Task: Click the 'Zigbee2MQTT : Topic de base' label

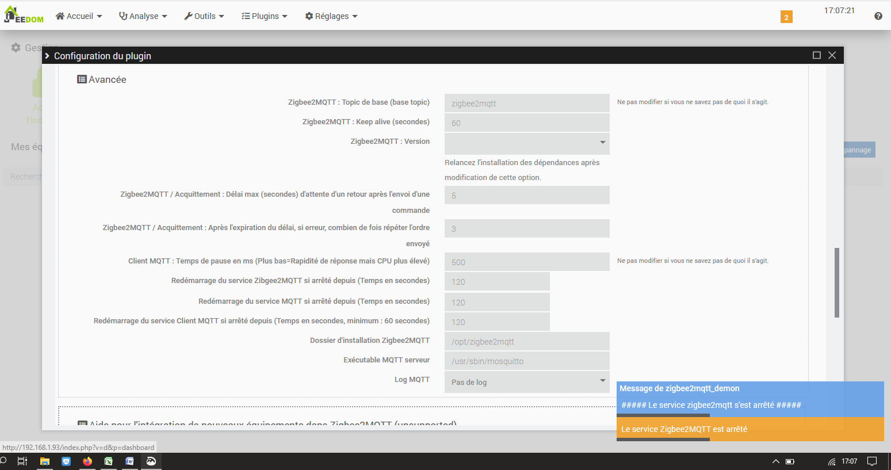Action: 359,102
